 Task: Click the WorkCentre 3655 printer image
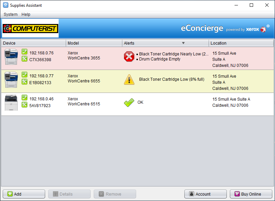[11, 57]
